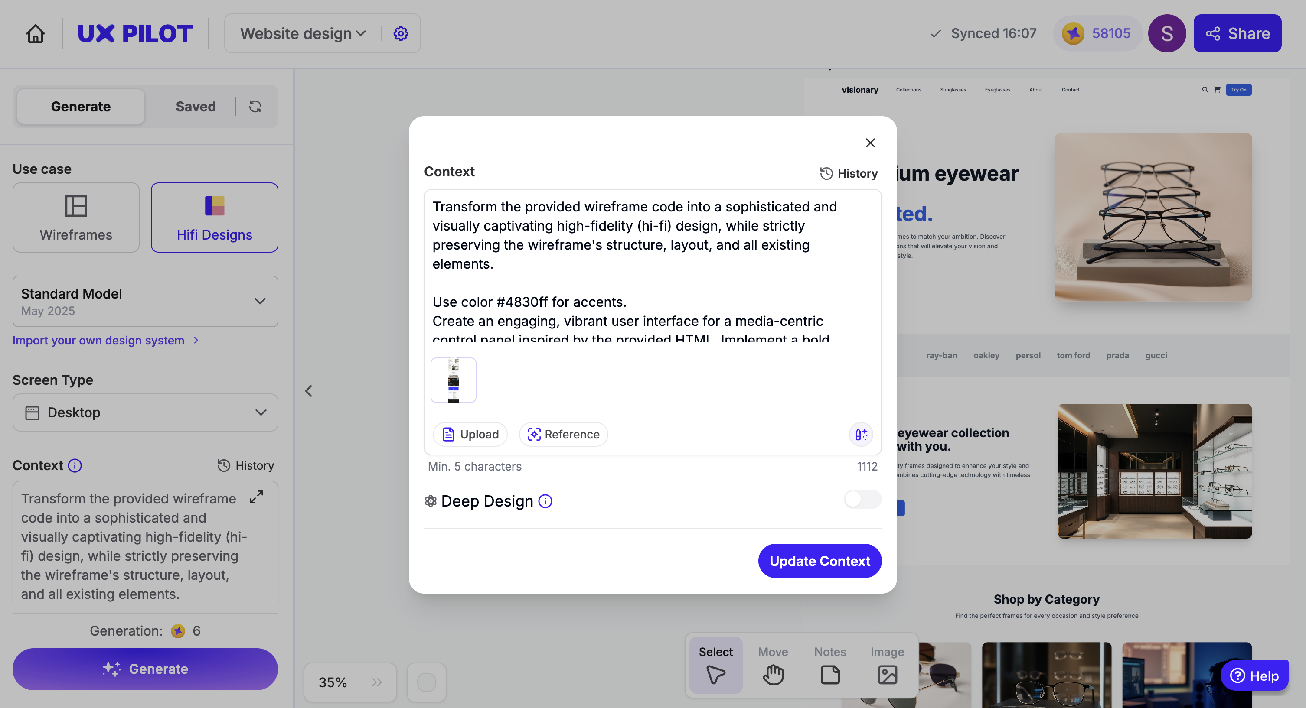Open the Desktop screen type dropdown
This screenshot has width=1306, height=708.
[x=145, y=412]
